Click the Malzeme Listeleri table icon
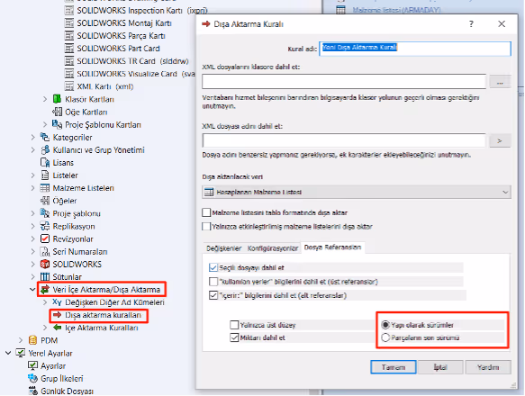 click(45, 188)
